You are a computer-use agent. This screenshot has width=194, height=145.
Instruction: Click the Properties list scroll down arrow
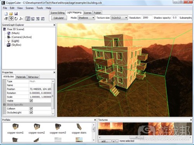(x=53, y=114)
